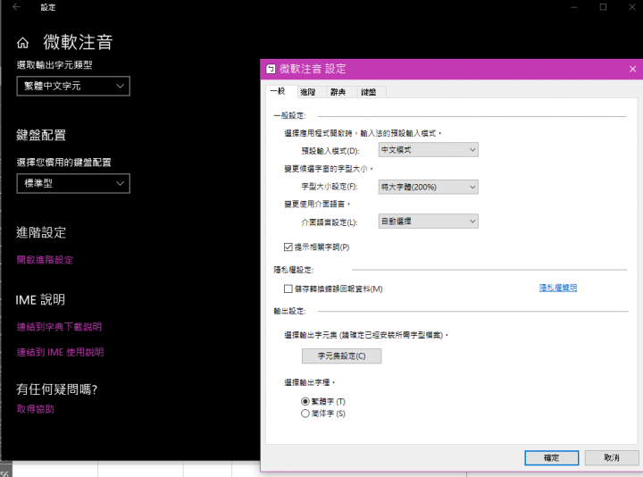Click the 有任何疑問嗎? heading

pyautogui.click(x=56, y=389)
